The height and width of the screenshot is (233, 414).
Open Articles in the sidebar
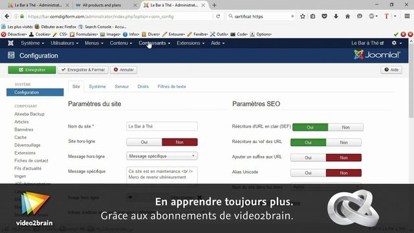[x=21, y=122]
